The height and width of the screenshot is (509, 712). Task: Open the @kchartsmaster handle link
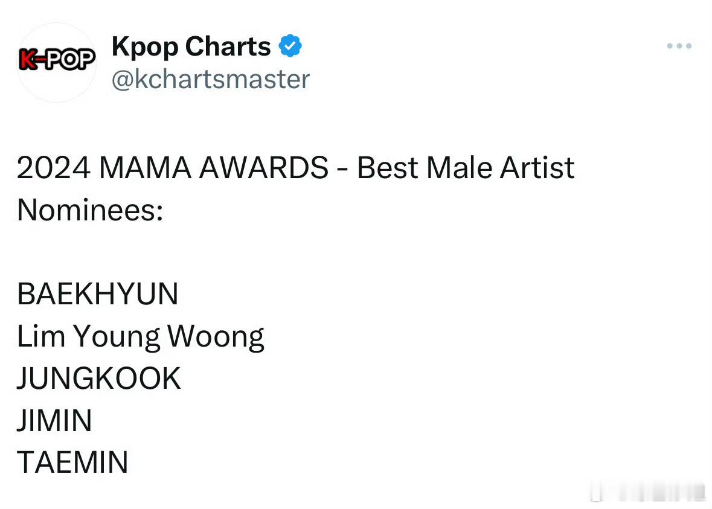211,80
